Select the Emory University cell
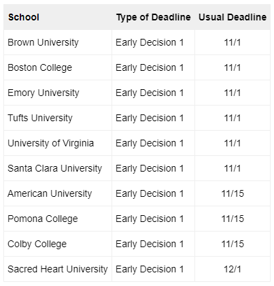This screenshot has height=286, width=274. (x=58, y=93)
